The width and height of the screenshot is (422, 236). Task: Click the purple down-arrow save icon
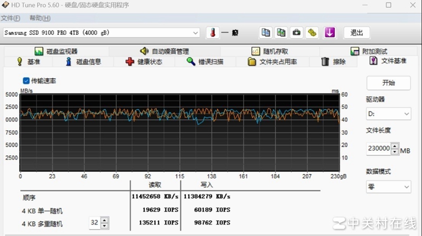[330, 32]
